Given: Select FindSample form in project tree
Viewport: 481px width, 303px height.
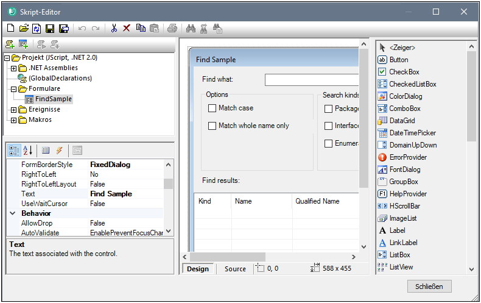Looking at the screenshot, I should click(x=53, y=99).
